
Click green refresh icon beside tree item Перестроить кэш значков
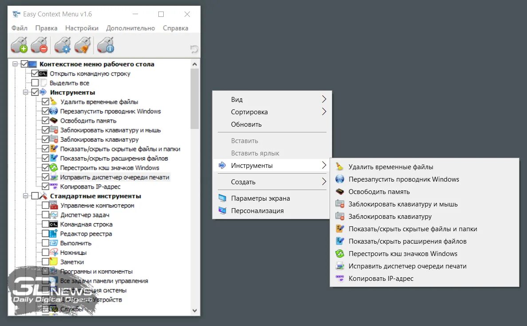click(x=54, y=167)
